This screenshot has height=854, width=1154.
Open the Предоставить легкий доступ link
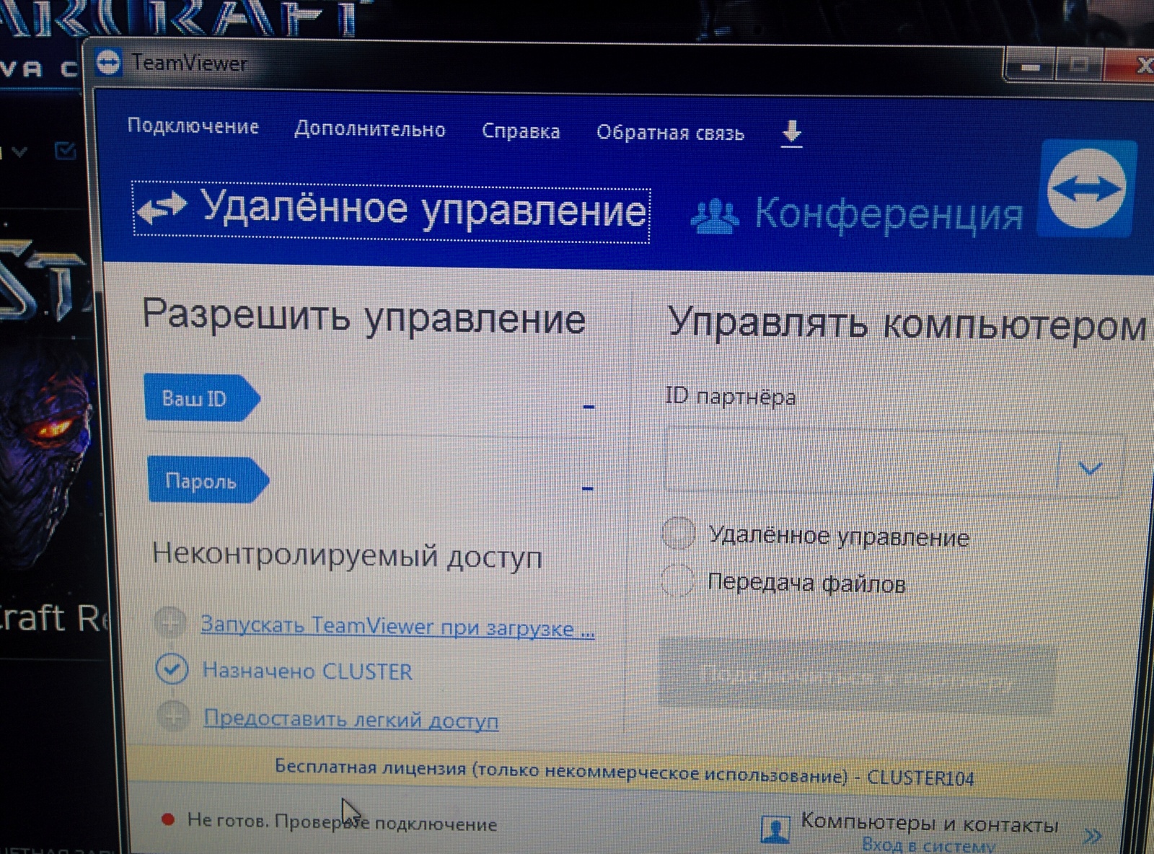tap(351, 719)
